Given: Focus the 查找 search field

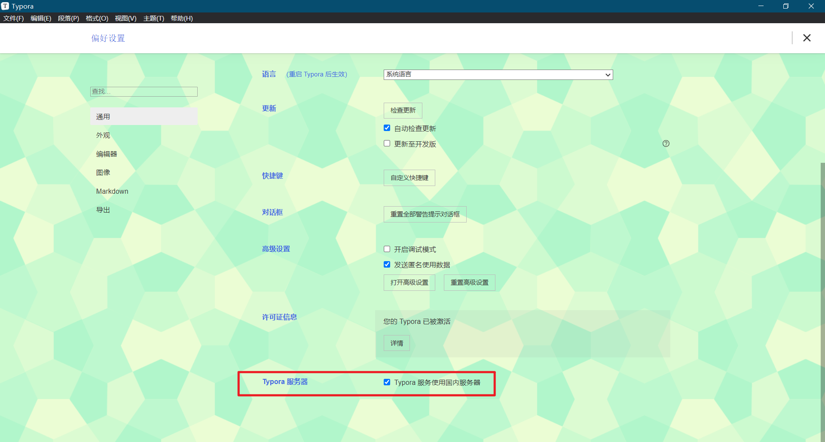Looking at the screenshot, I should coord(144,91).
